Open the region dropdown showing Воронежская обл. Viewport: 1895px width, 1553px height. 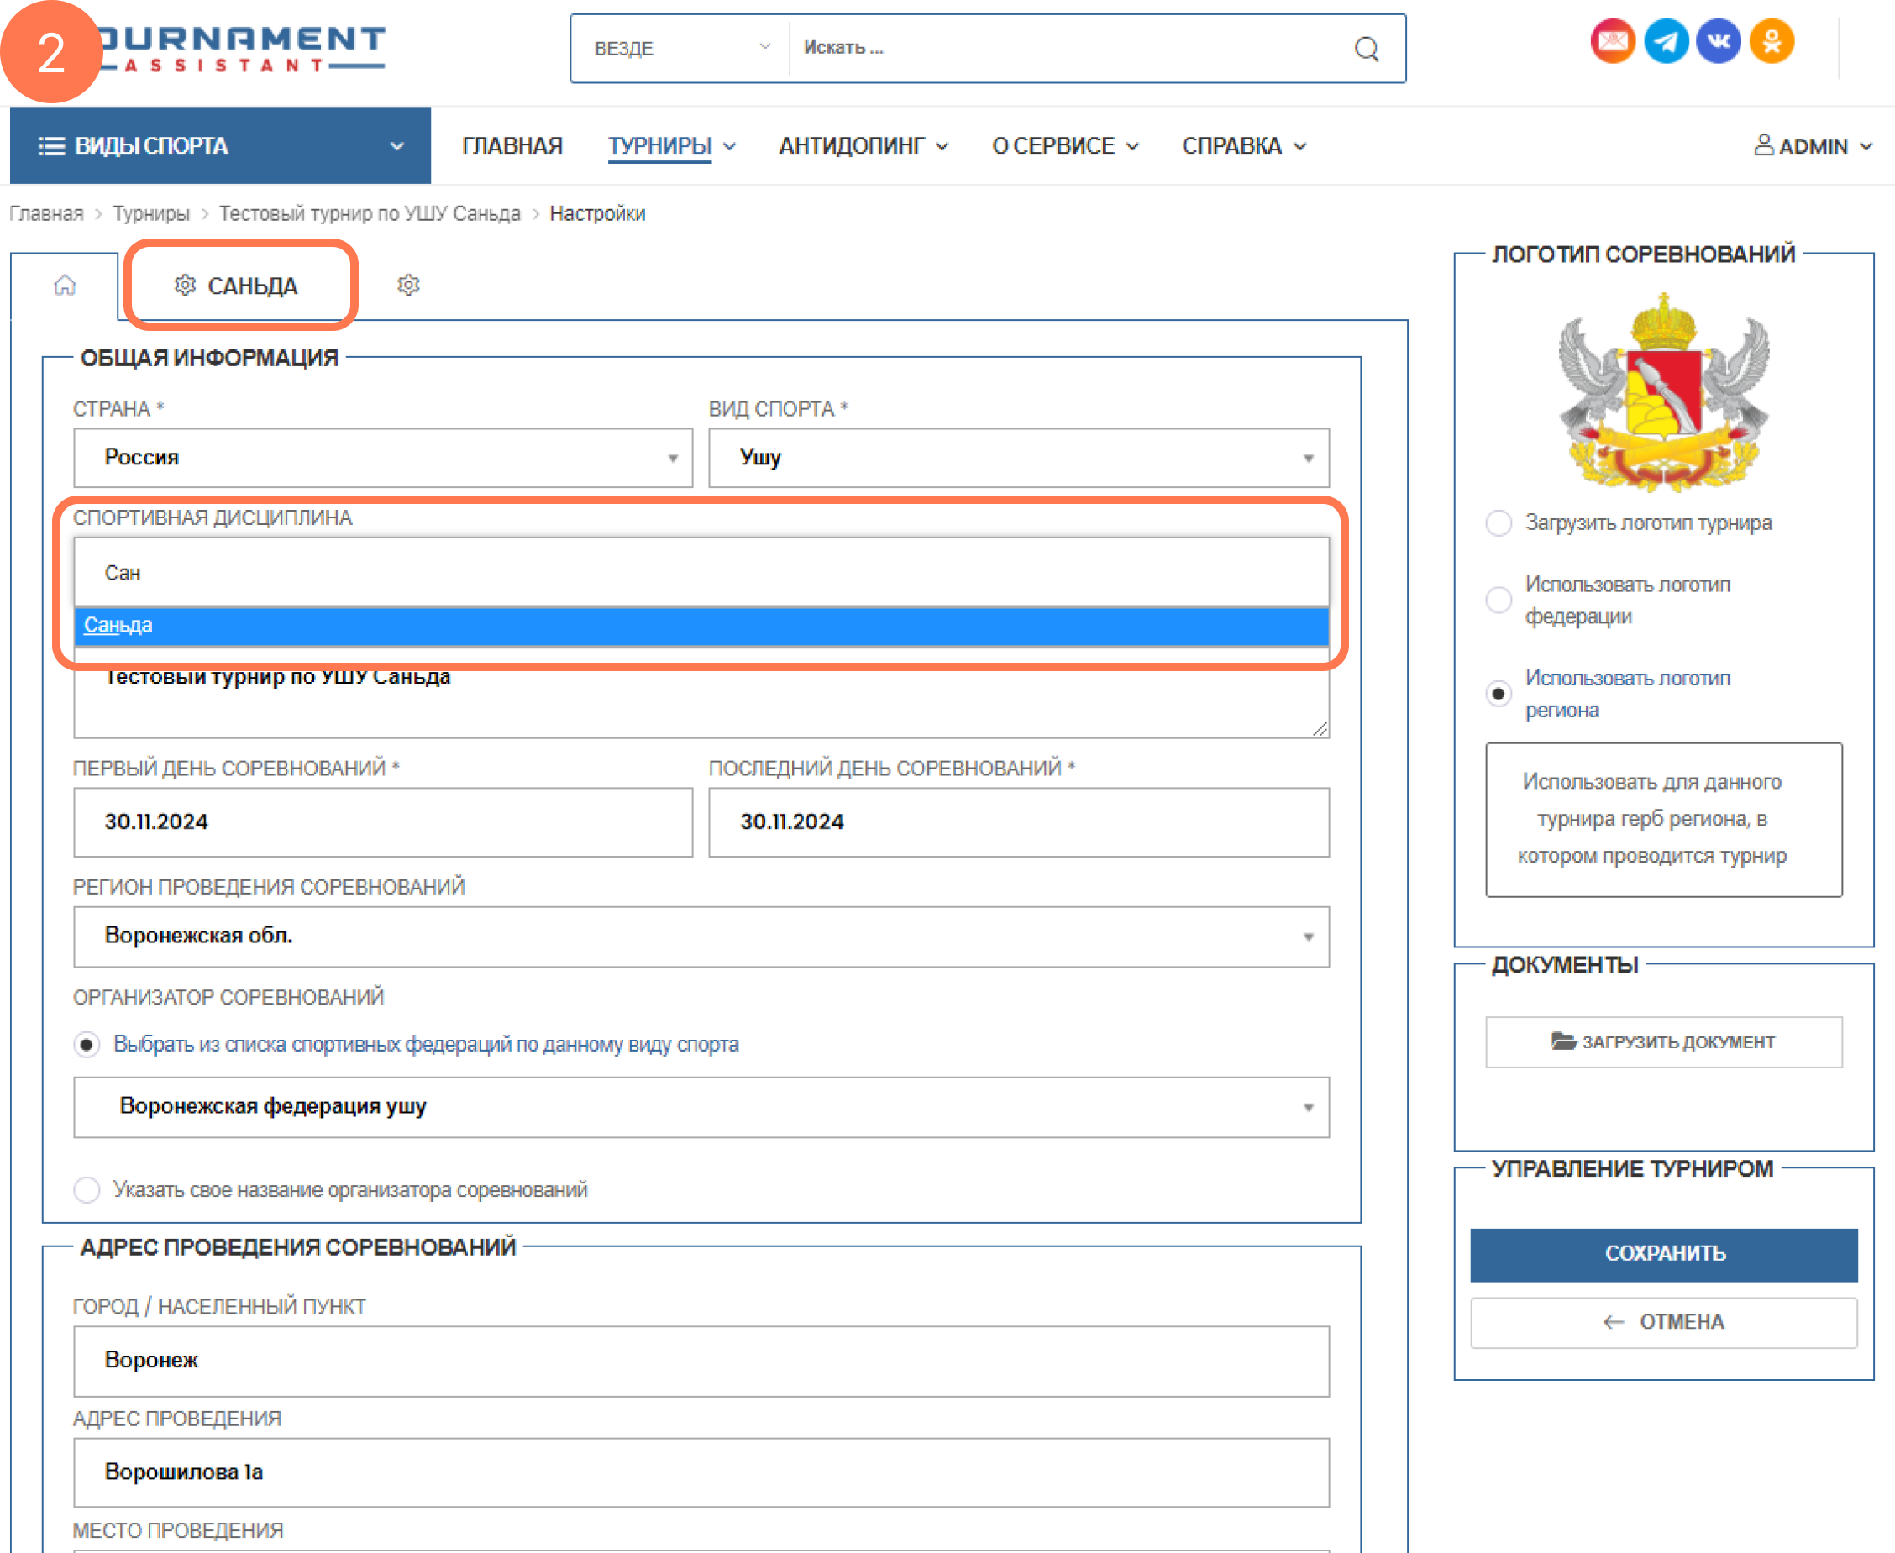point(701,936)
